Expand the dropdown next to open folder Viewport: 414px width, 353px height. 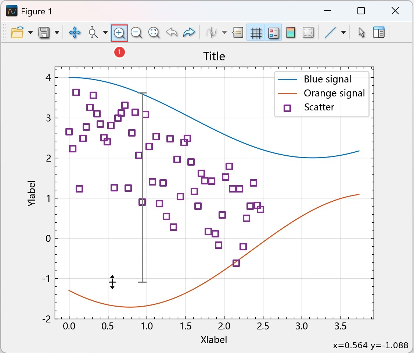click(30, 33)
